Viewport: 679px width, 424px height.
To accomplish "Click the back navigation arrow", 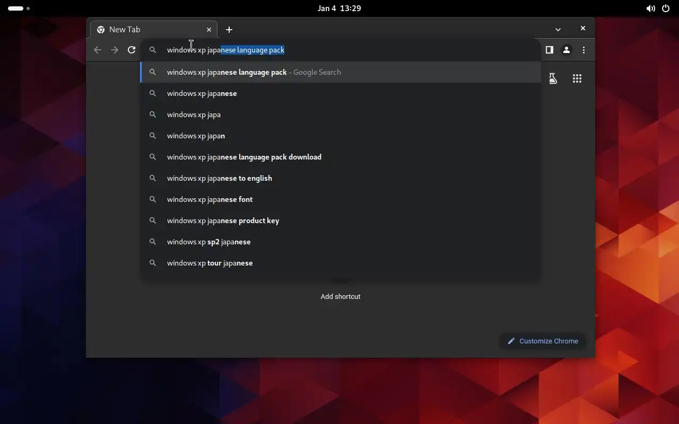I will pos(98,50).
